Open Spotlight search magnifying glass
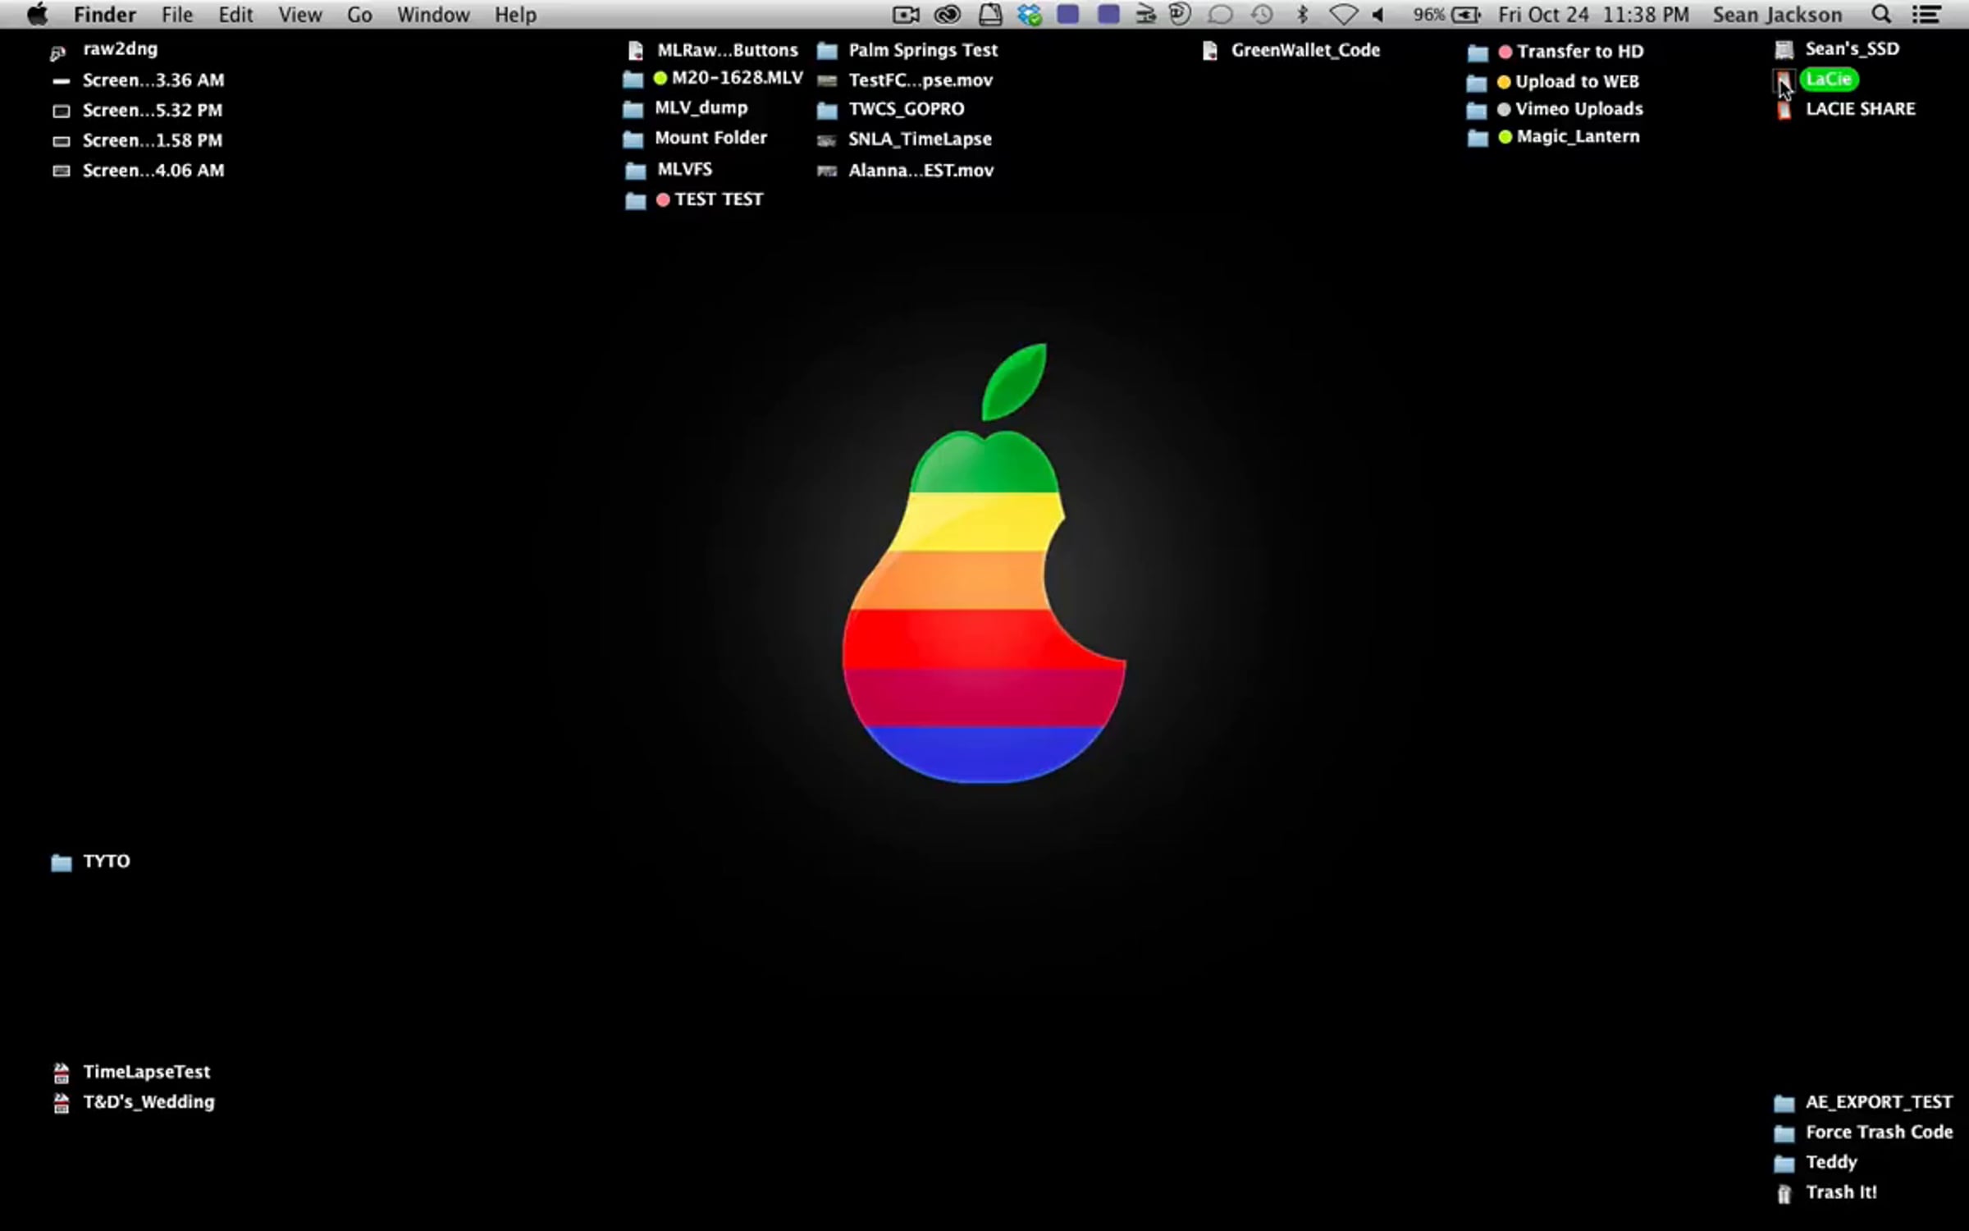The height and width of the screenshot is (1231, 1969). (1881, 15)
